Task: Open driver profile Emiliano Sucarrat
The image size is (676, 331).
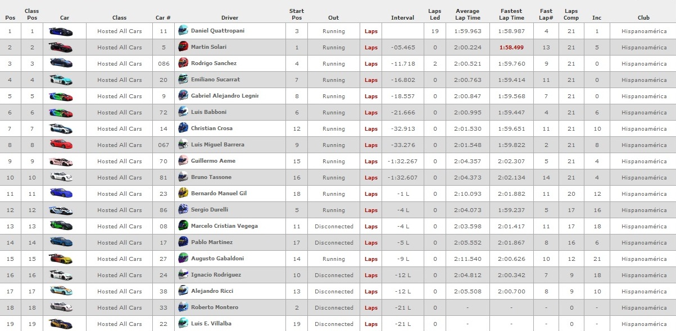Action: tap(215, 80)
